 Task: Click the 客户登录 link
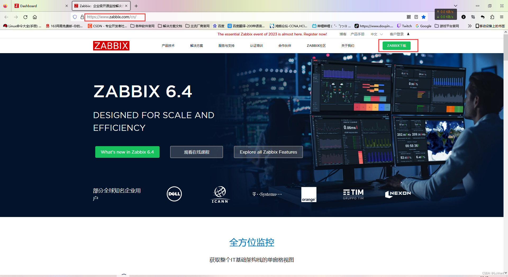pyautogui.click(x=397, y=34)
